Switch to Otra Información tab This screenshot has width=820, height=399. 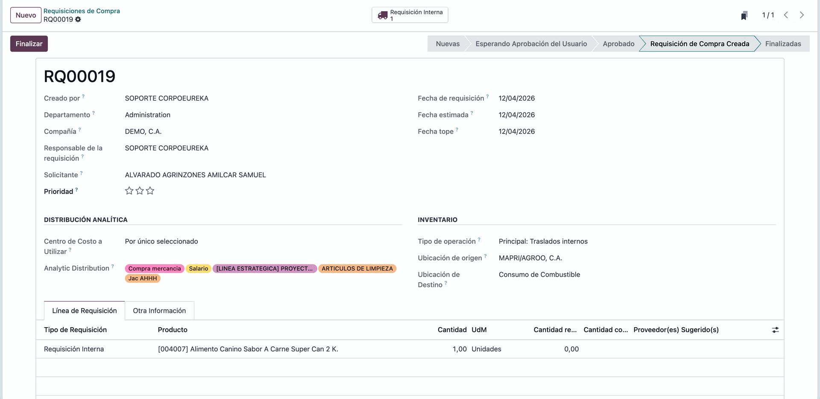tap(159, 311)
